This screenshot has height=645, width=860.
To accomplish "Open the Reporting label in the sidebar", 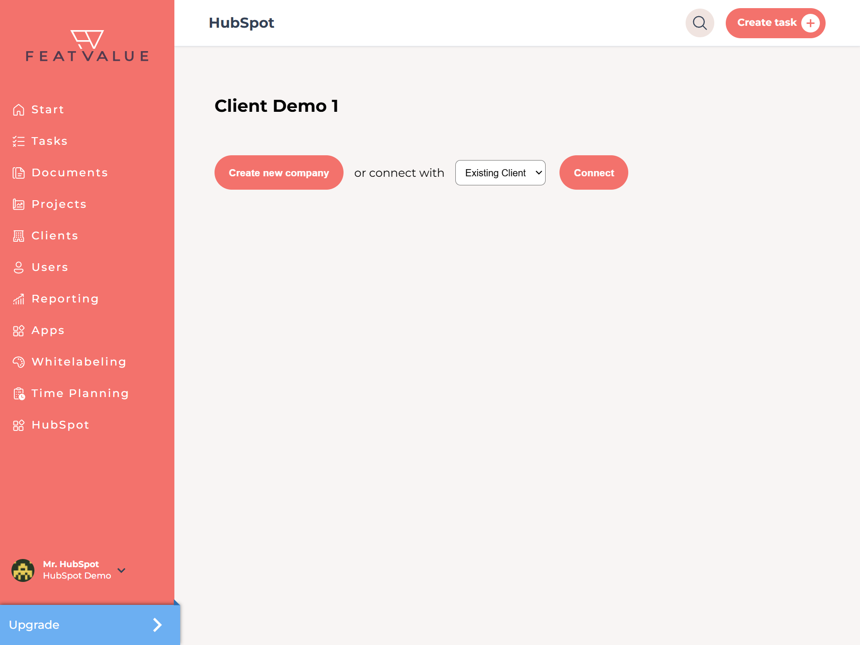I will 65,299.
